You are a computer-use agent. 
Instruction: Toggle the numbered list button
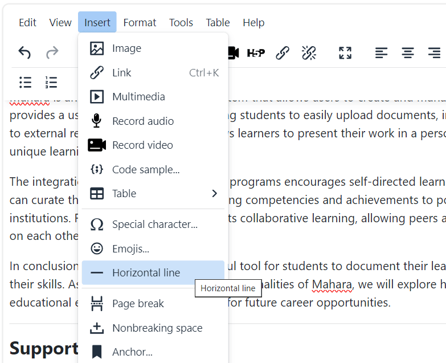click(x=52, y=82)
